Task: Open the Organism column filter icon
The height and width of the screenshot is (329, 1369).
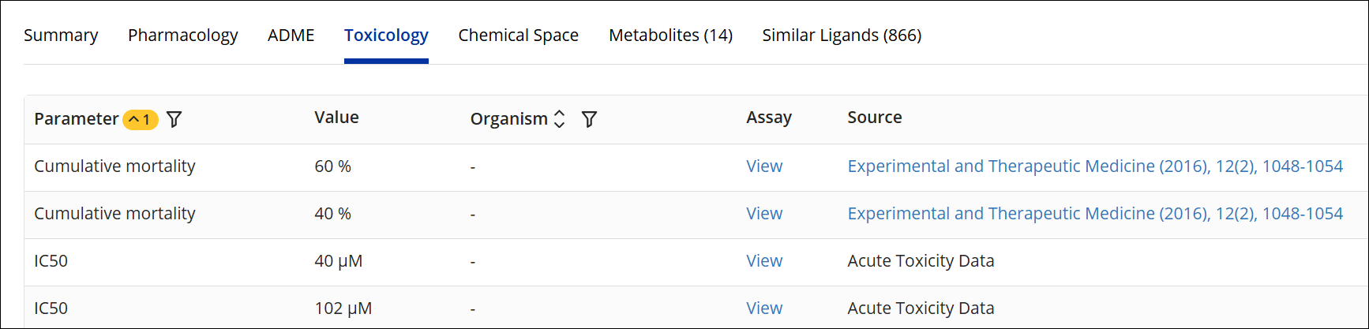Action: pos(589,119)
